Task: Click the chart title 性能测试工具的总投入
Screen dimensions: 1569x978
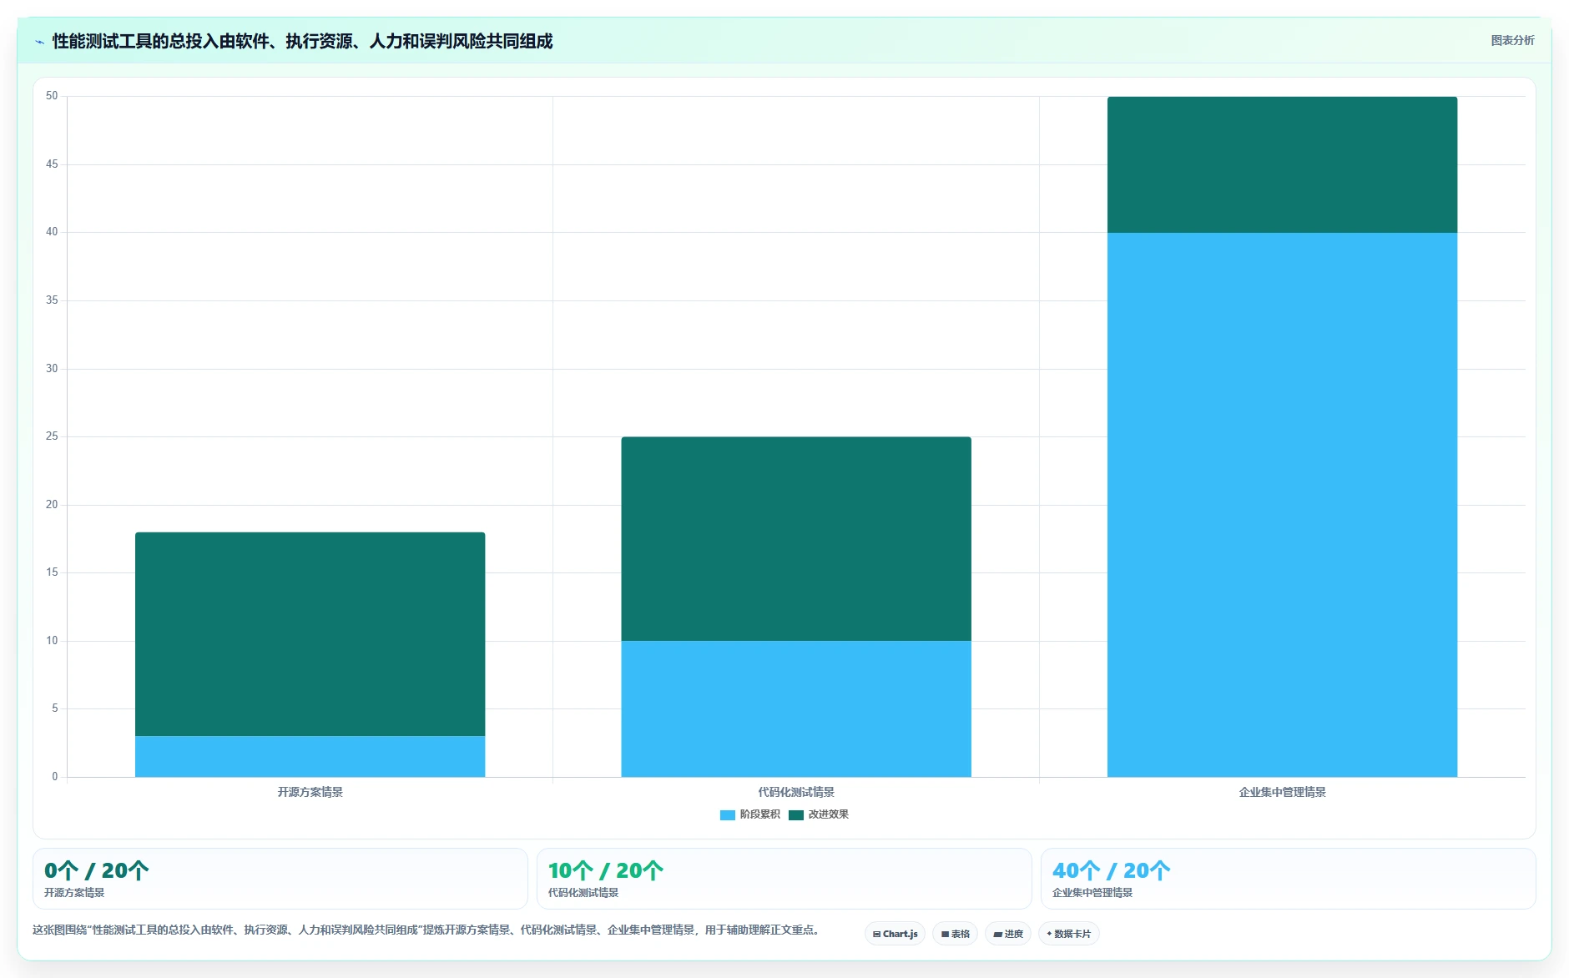Action: point(302,41)
